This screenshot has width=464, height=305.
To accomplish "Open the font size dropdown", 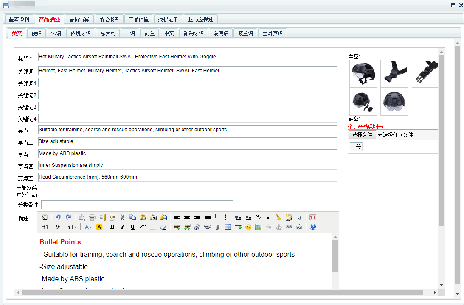I will coord(72,227).
